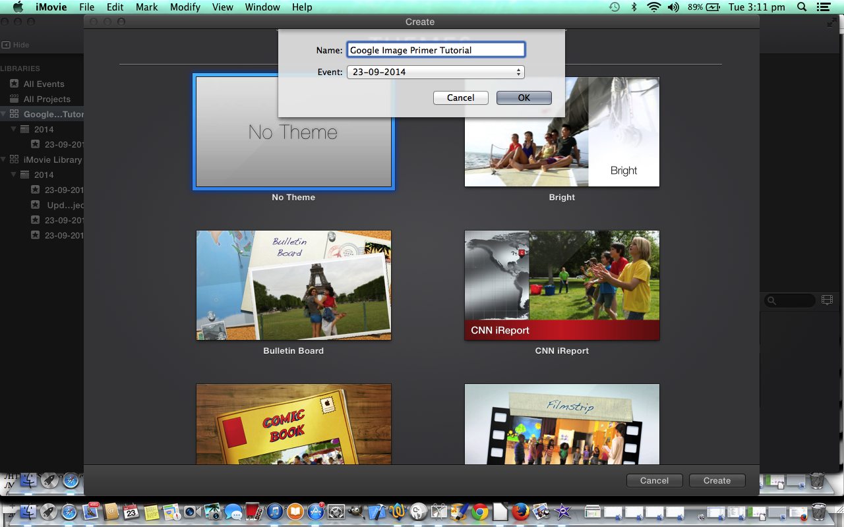The width and height of the screenshot is (844, 527).
Task: Open Google Chrome in the Dock
Action: tap(479, 512)
